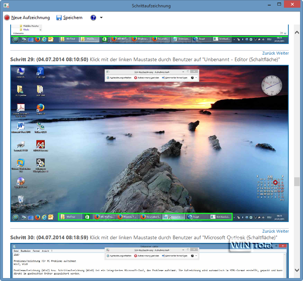Click the vertical scrollbar thumb
This screenshot has width=303, height=281.
(297, 182)
